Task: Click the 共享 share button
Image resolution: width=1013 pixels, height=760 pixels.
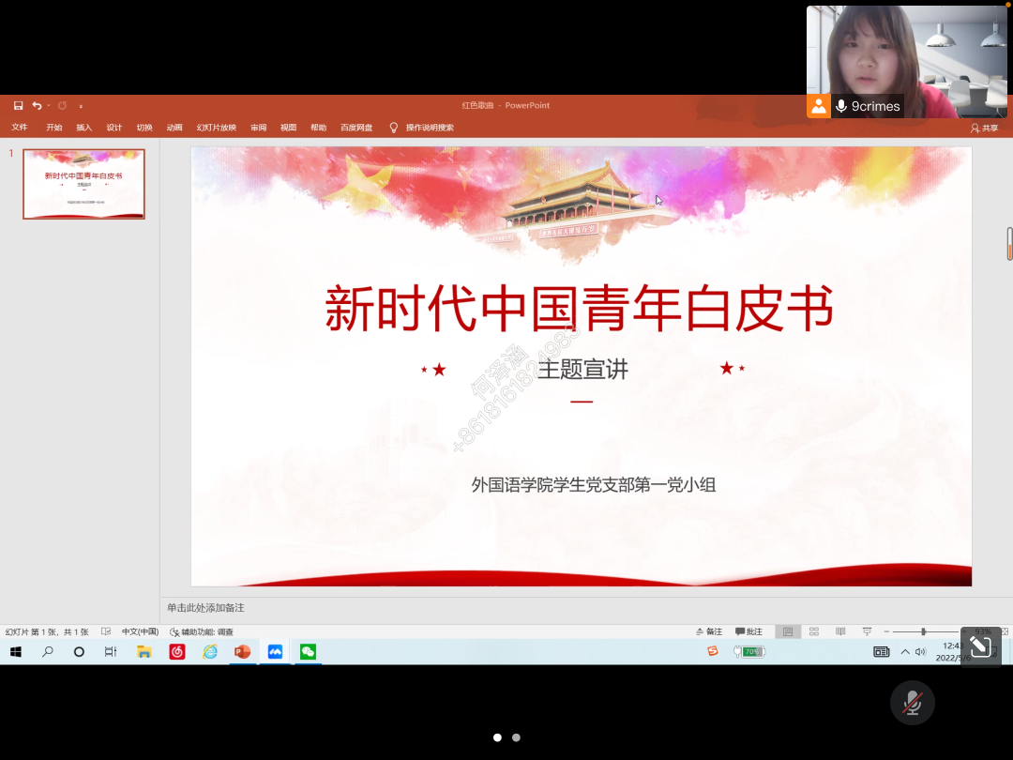Action: 985,128
